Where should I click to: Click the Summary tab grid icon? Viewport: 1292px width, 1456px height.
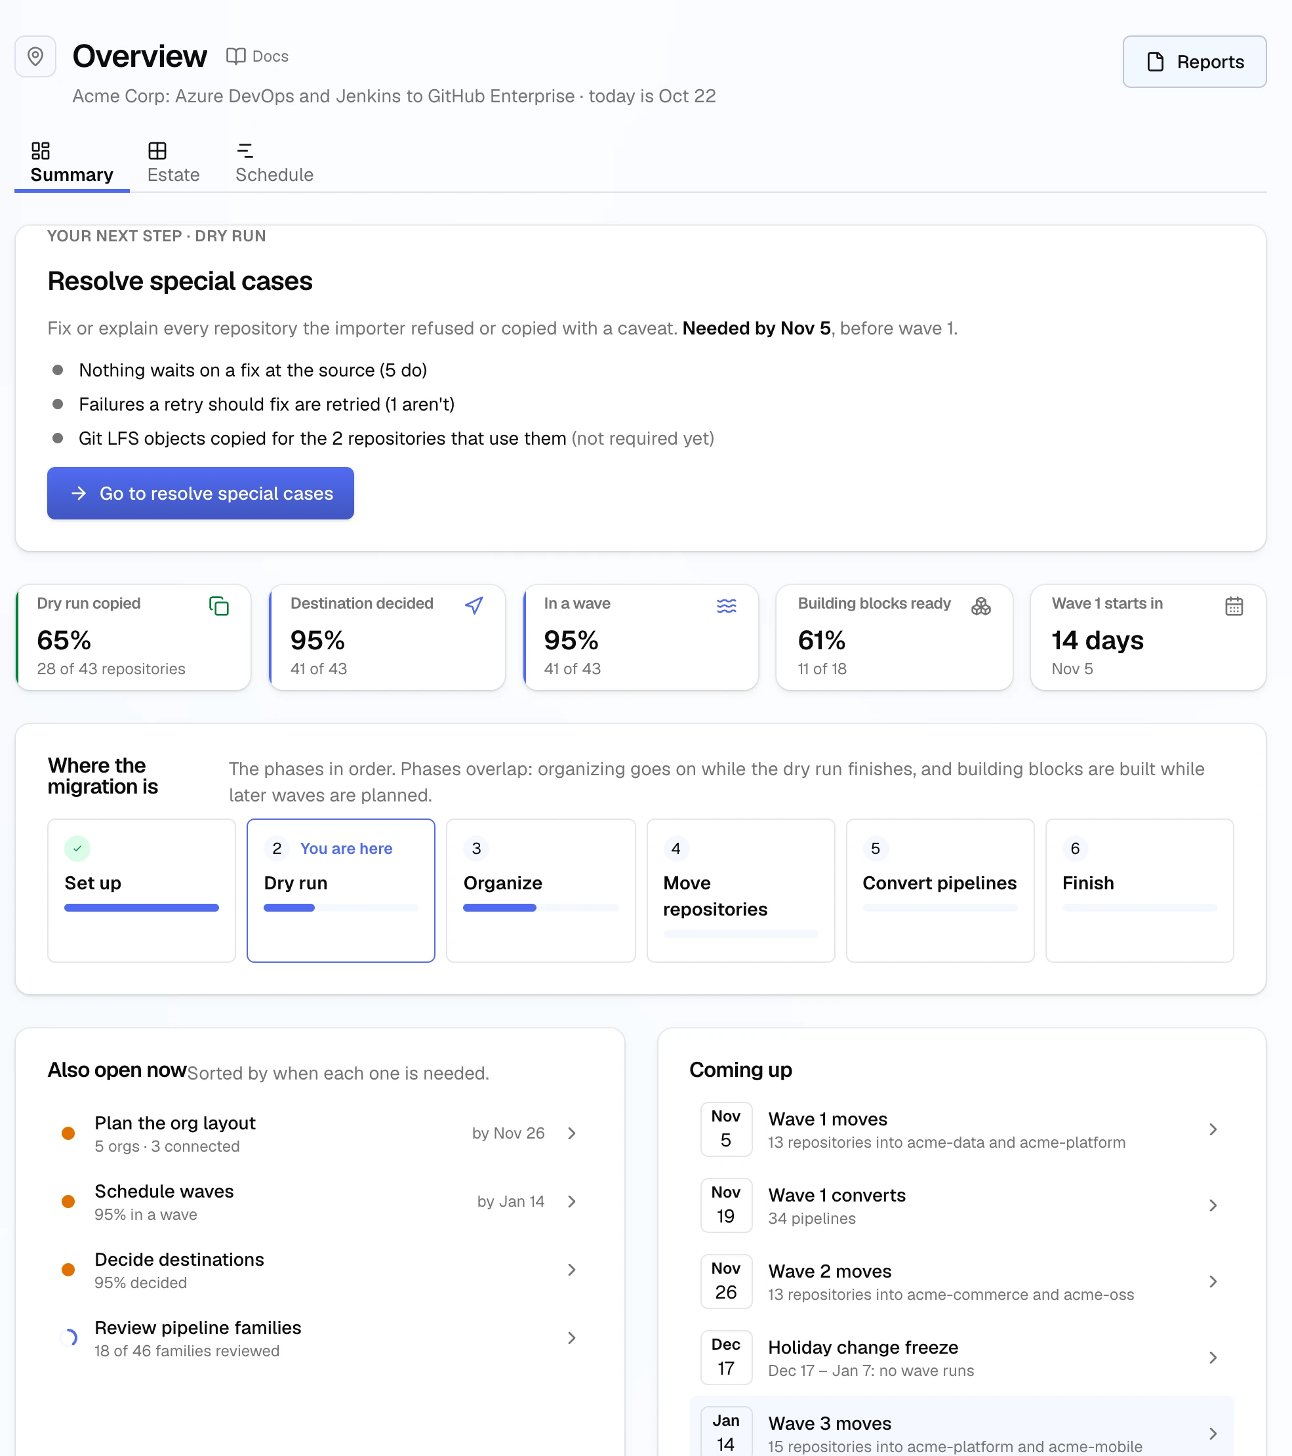[x=41, y=151]
